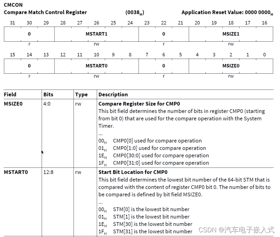The image size is (280, 237).
Task: Click the word 'Timer.' in MSIZE0 description
Action: pyautogui.click(x=106, y=126)
